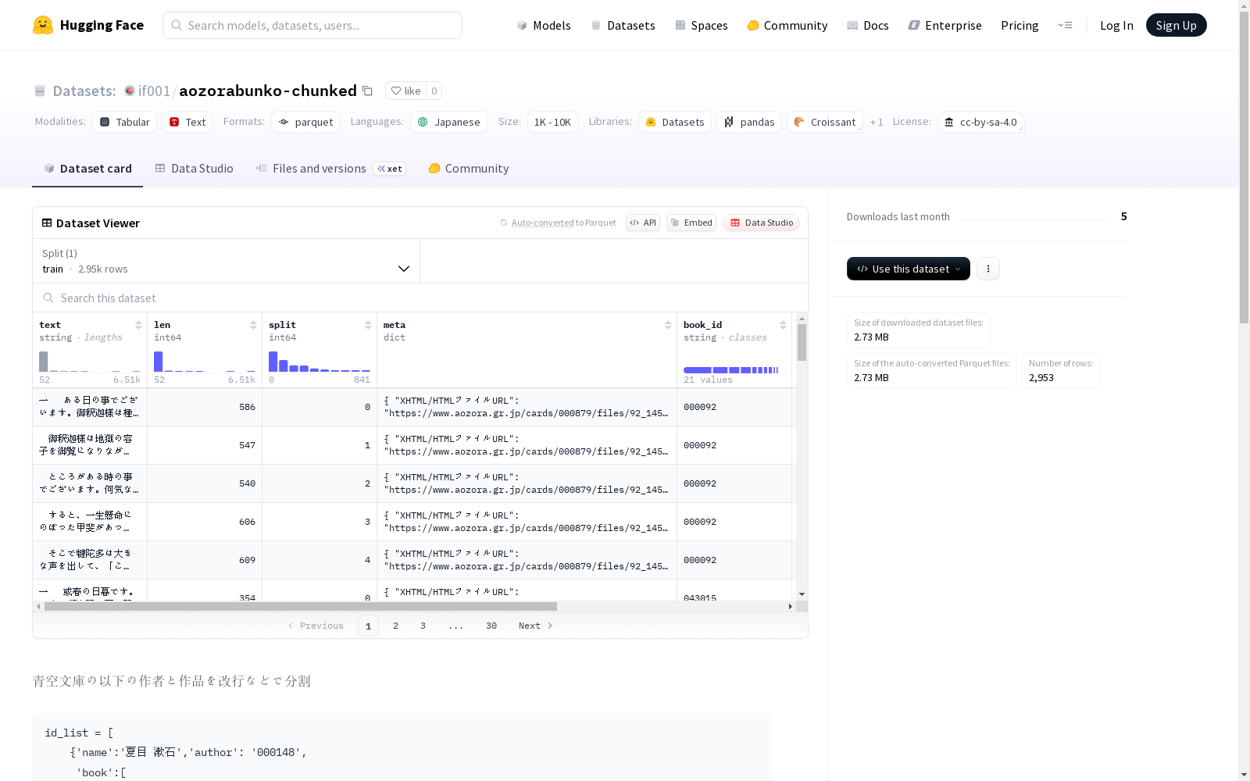This screenshot has height=781, width=1250.
Task: Open the Files and versions tab
Action: 330,169
